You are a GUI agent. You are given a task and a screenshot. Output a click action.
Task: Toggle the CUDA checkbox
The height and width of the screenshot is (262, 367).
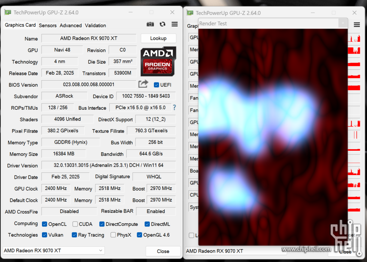75,224
